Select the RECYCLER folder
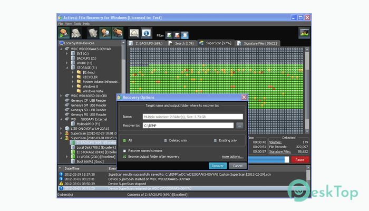Screen dimensions: 369x211 pos(90,77)
